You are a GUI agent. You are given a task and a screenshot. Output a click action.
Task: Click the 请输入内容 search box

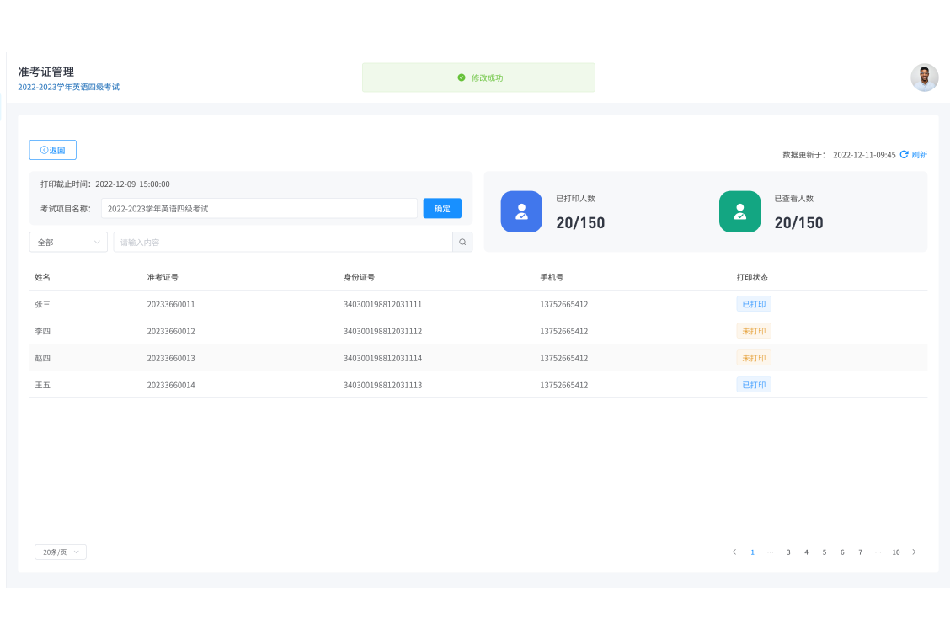(x=283, y=242)
